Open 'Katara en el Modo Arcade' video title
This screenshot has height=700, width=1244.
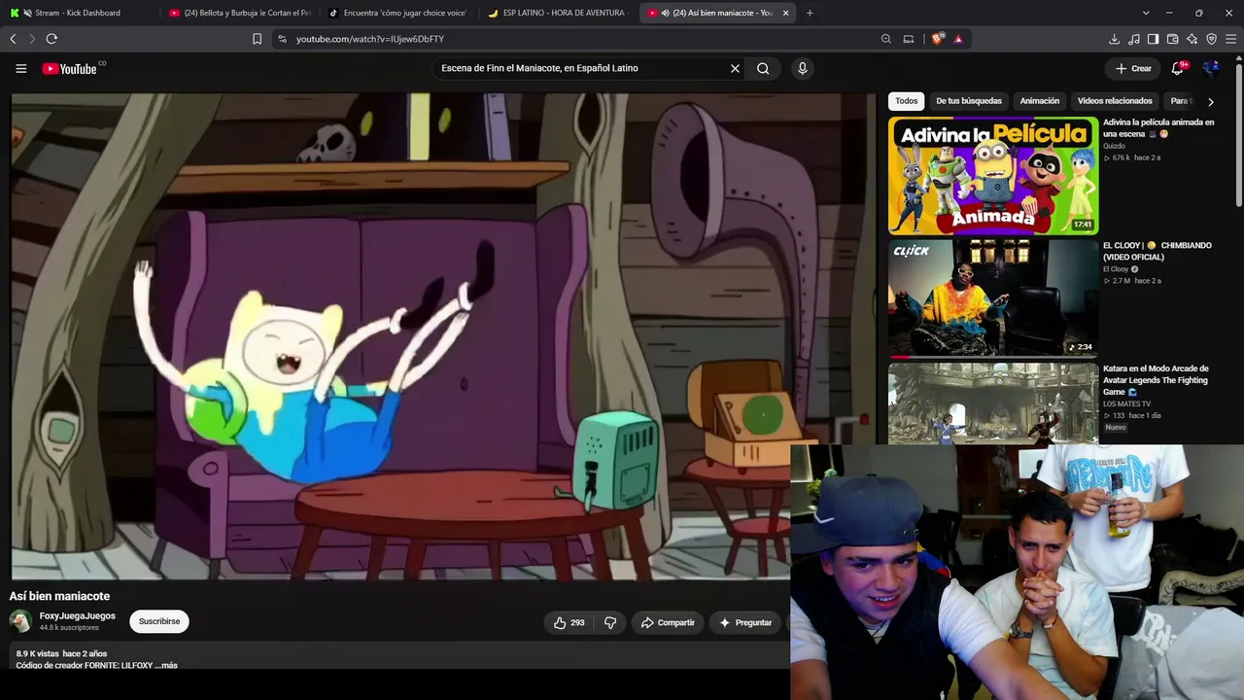(x=1156, y=380)
